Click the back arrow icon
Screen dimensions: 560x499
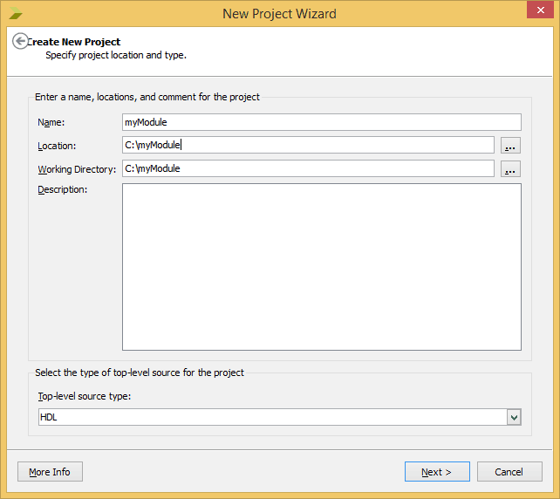coord(20,42)
